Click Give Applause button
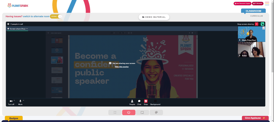 click(x=255, y=118)
